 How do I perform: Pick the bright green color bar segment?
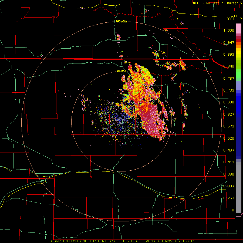pyautogui.click(x=238, y=74)
